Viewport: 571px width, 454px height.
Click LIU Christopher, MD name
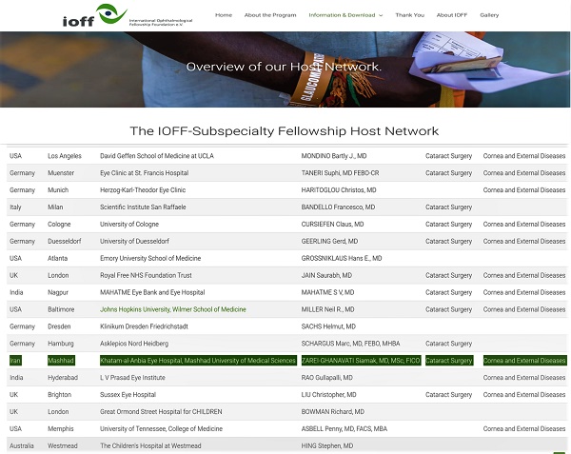329,395
